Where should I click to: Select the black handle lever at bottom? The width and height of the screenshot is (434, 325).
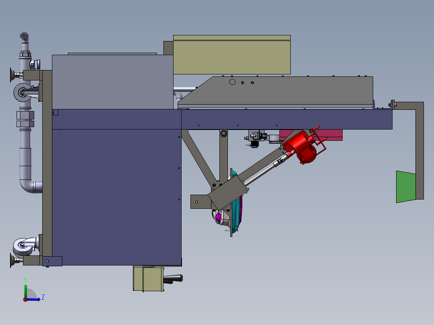tap(174, 278)
